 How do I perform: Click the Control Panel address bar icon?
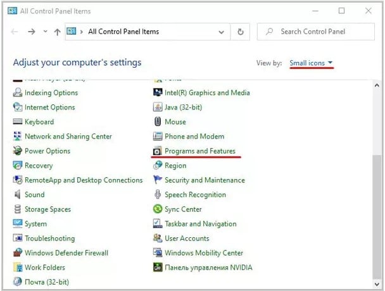click(71, 31)
